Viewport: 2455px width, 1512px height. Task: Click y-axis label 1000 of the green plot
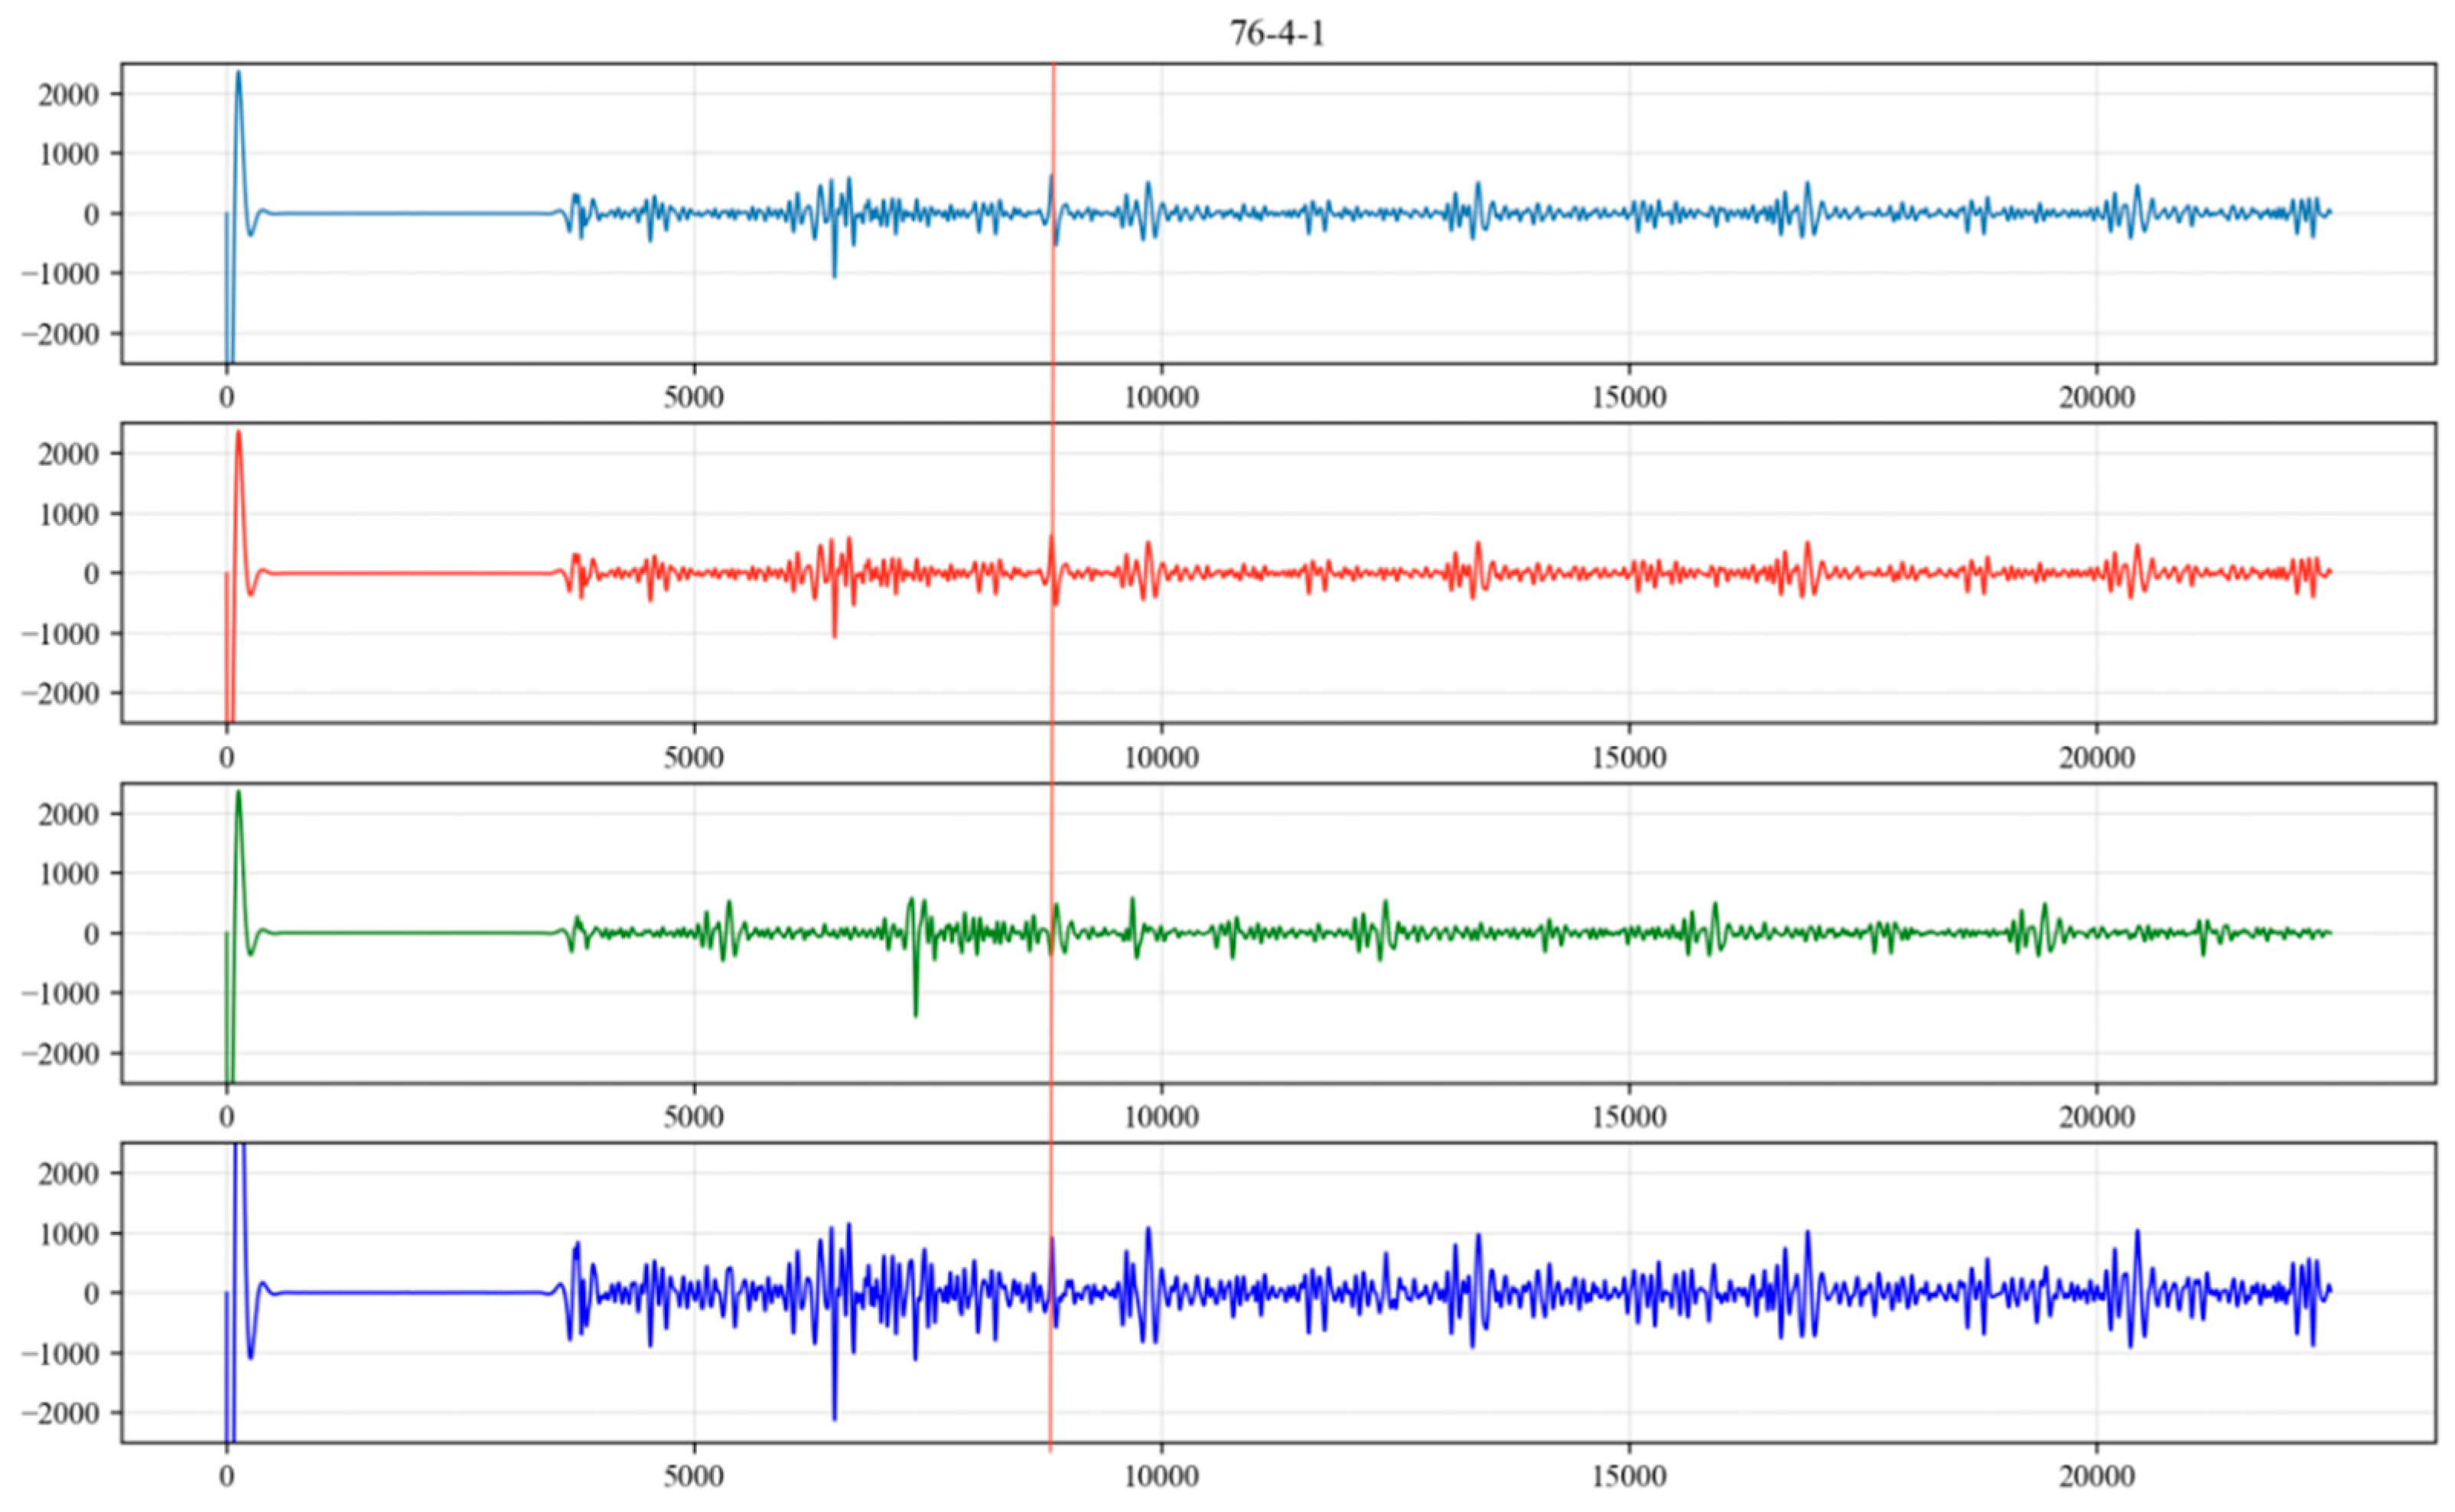pos(68,873)
